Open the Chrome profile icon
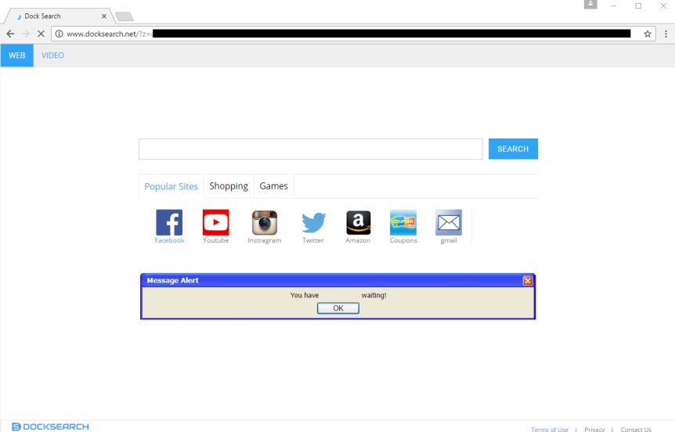 point(590,5)
